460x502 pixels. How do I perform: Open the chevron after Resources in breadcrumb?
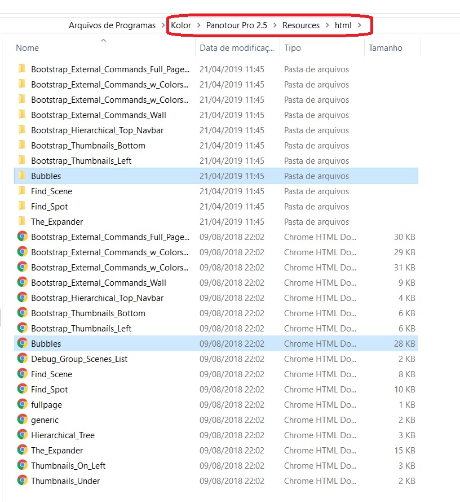coord(328,25)
